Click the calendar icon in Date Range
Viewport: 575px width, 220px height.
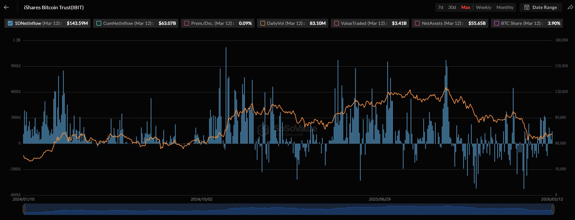click(527, 7)
